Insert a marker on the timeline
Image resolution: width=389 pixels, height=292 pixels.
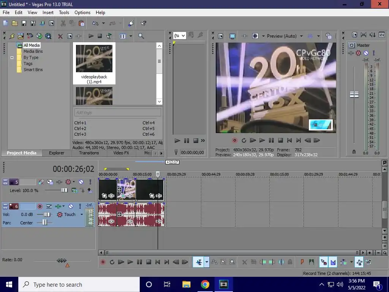302,262
